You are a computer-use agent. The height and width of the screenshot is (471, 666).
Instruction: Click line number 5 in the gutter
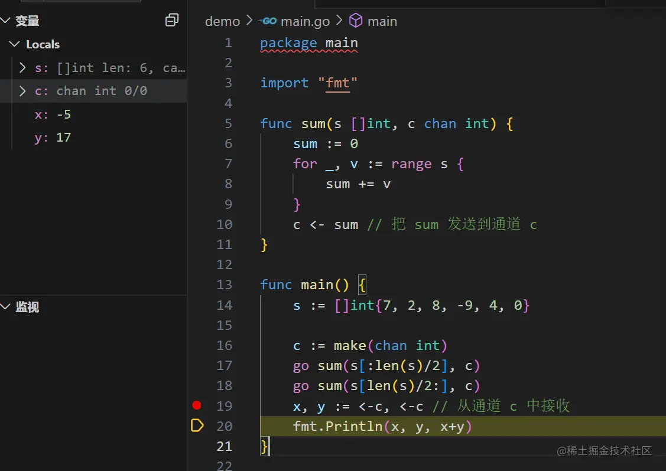pos(228,123)
